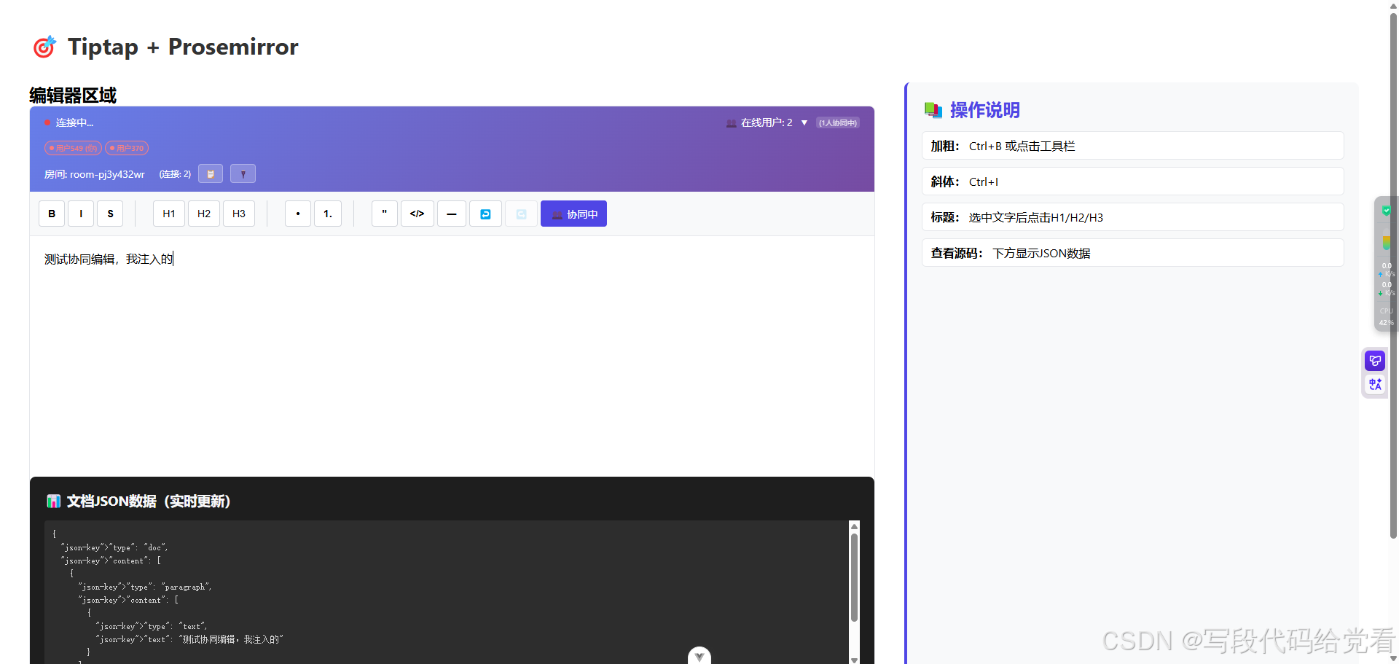Click the JSON scrollbar up arrow
This screenshot has width=1399, height=664.
(854, 526)
